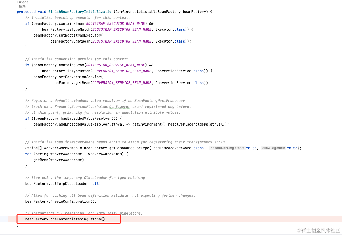Click the ConfigurableListableBeanFactory parameter type
342x235 pixels.
148,12
